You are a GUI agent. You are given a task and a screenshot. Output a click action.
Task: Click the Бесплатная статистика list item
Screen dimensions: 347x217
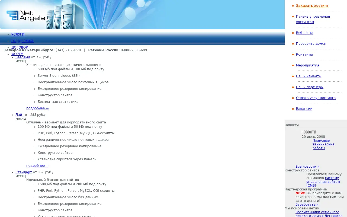pos(58,102)
